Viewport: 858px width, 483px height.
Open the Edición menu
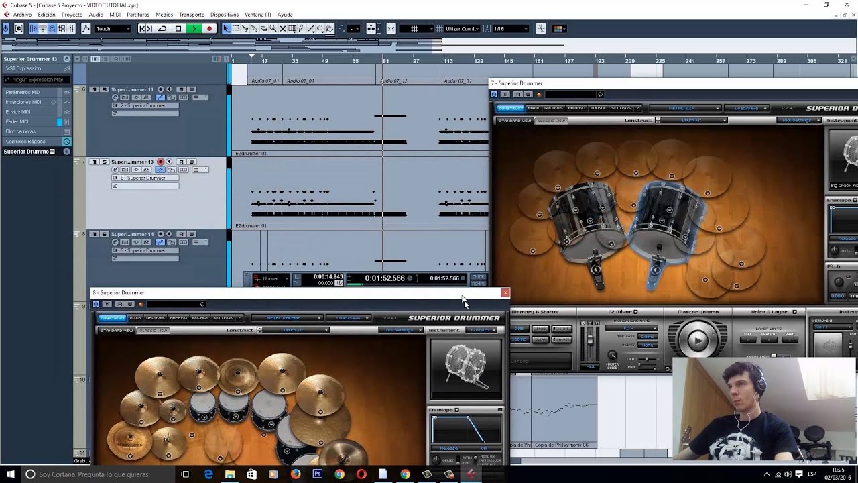pos(47,15)
